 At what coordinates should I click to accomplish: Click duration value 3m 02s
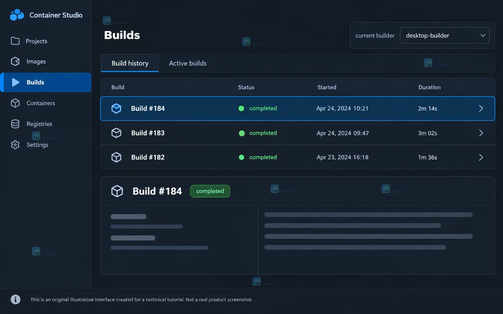[427, 133]
